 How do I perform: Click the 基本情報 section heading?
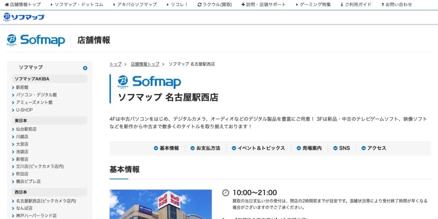click(124, 169)
